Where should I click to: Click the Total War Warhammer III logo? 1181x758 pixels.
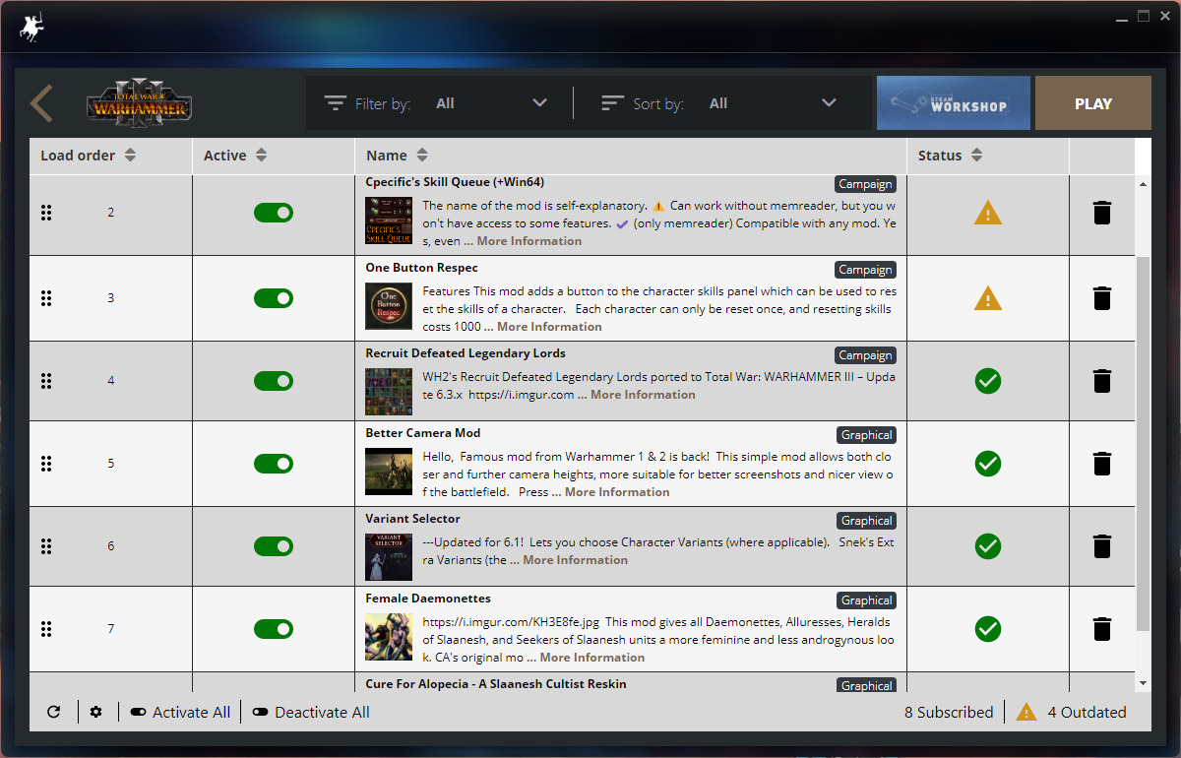coord(139,104)
